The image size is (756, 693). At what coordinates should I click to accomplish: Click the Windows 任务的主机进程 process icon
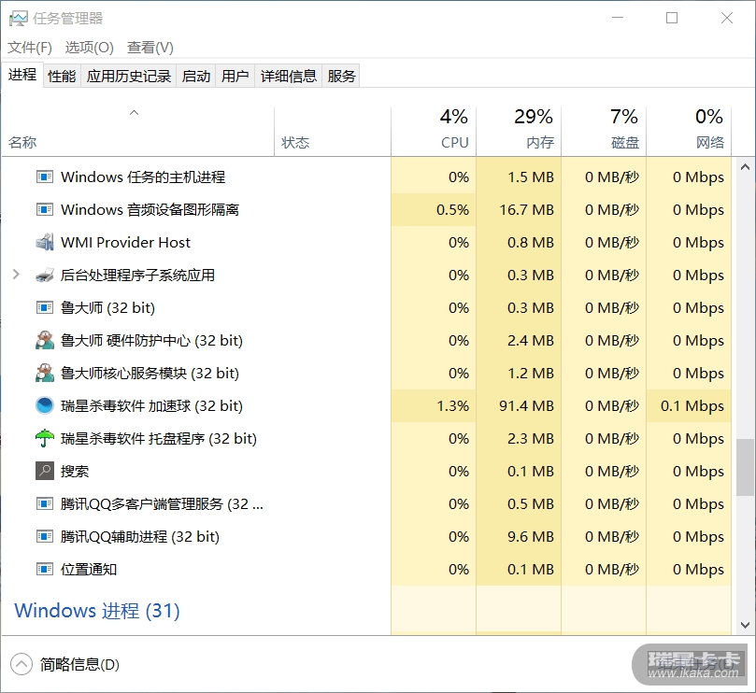pos(44,177)
